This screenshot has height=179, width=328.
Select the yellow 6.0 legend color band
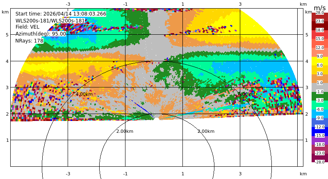tap(320, 61)
